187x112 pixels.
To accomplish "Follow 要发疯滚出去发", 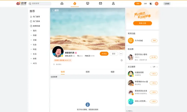I will click(153, 92).
